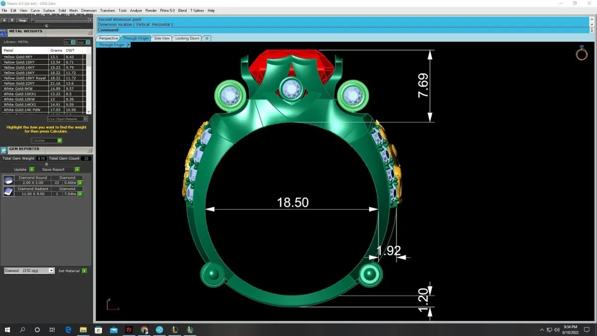
Task: Click the plus button left of Mngr
Action: click(3, 20)
